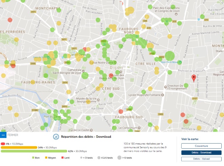Click the Gare de Dijon station icon

tap(48, 57)
